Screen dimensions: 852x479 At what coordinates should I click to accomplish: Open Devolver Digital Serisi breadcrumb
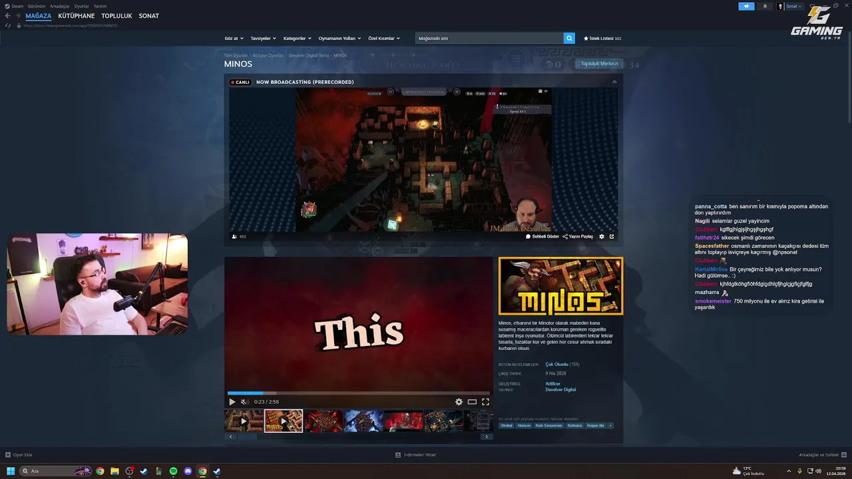[309, 55]
